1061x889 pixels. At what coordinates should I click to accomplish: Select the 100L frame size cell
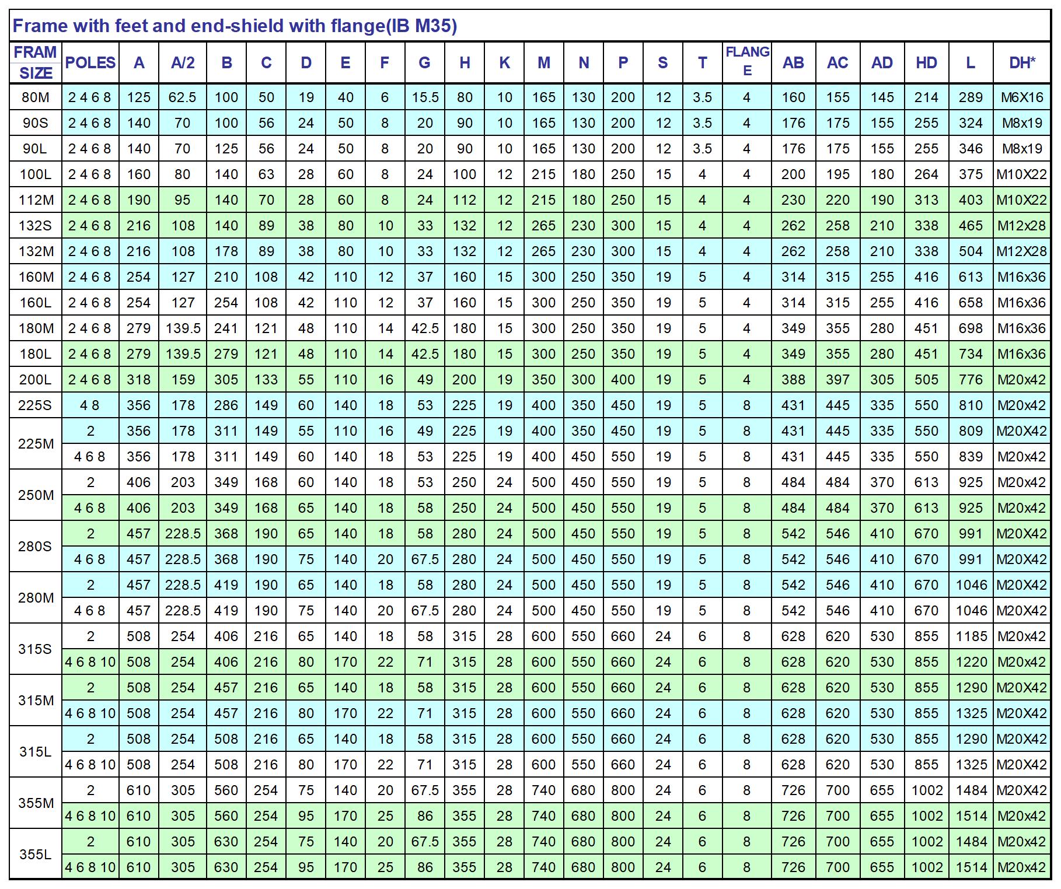36,174
